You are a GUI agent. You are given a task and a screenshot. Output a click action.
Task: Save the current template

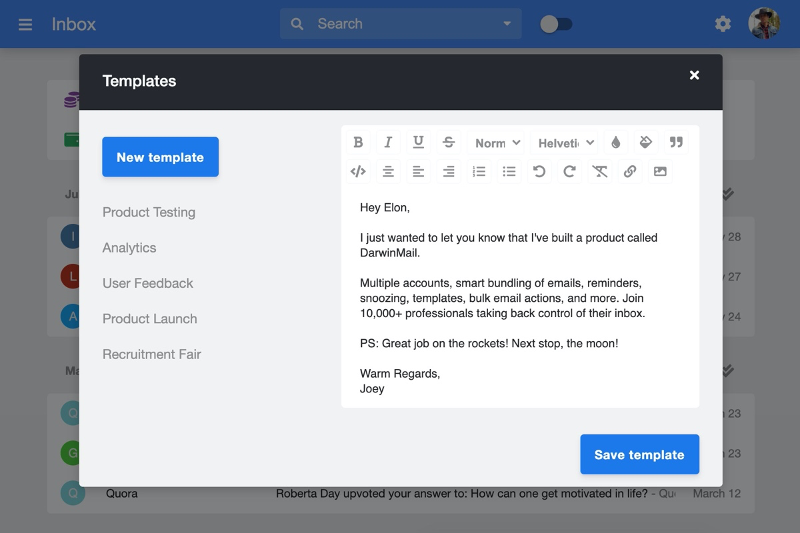click(x=639, y=454)
